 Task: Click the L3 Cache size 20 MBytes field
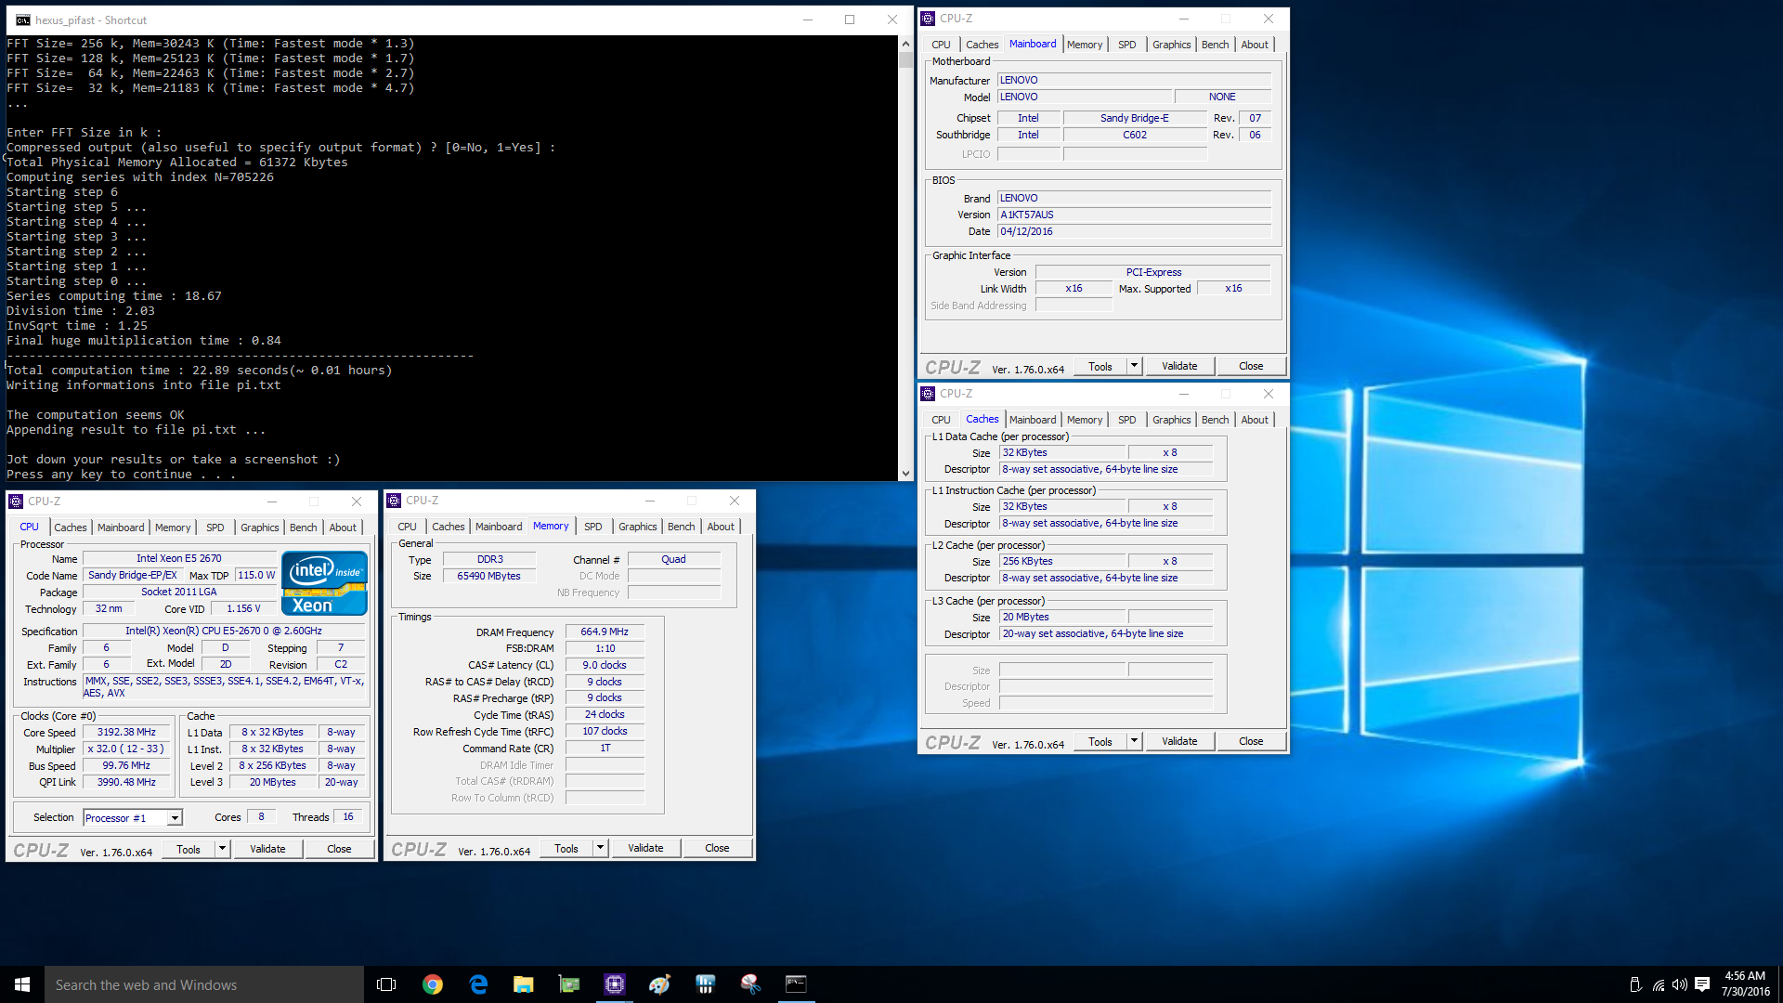pos(1062,617)
